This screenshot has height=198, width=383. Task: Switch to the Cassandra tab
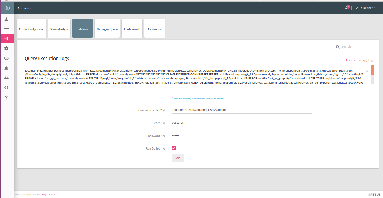pyautogui.click(x=154, y=28)
